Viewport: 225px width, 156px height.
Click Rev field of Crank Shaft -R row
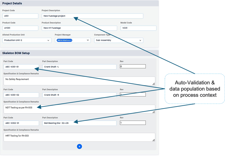133,95
